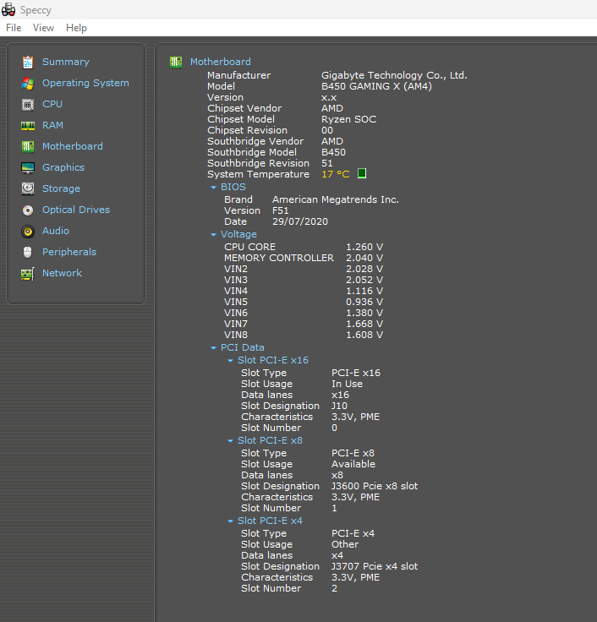Image resolution: width=597 pixels, height=622 pixels.
Task: Open the Operating System section
Action: pos(85,83)
